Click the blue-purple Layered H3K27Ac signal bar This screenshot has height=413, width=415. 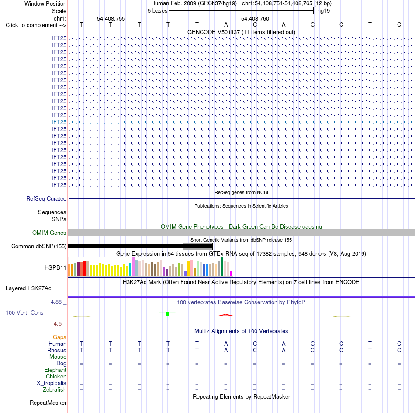[241, 297]
